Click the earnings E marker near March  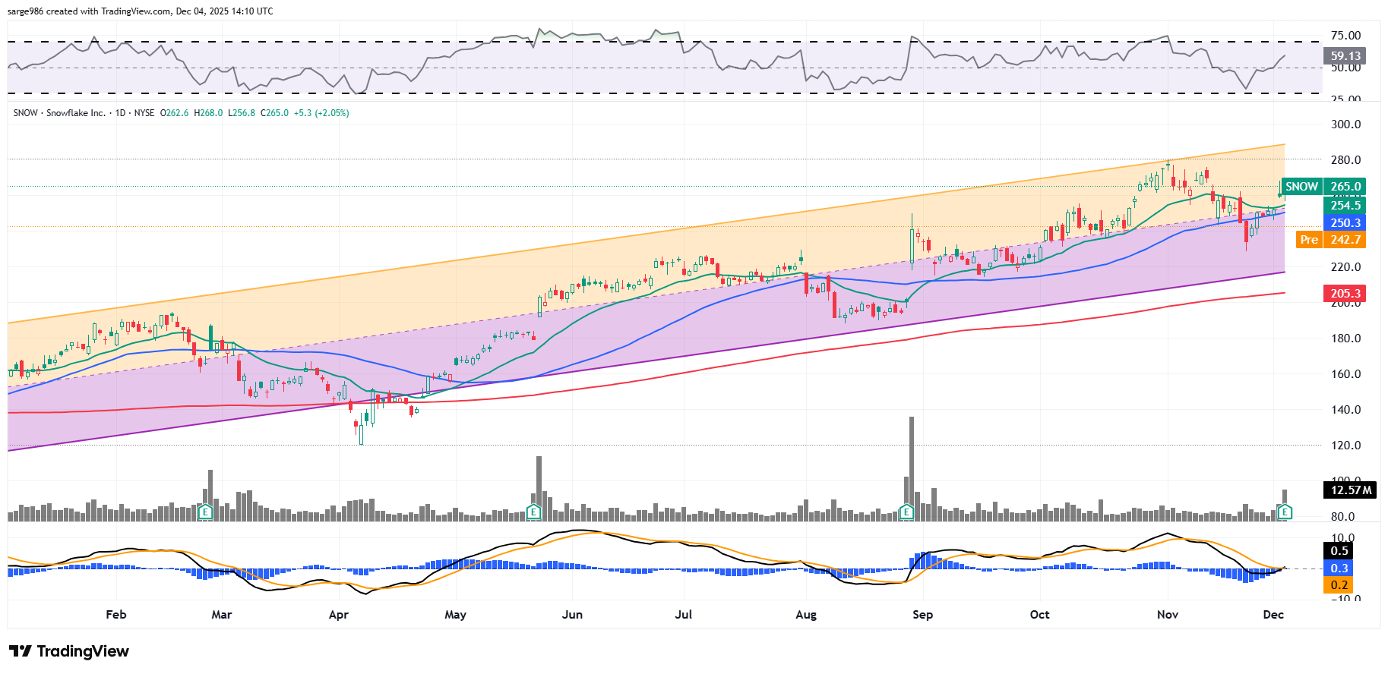click(204, 512)
